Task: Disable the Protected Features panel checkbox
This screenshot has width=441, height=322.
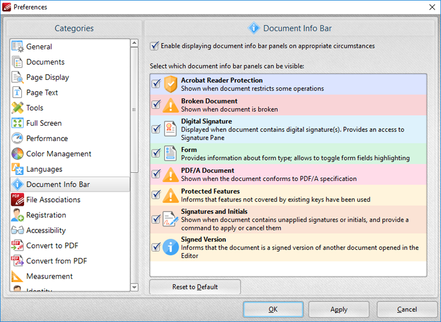Action: click(156, 194)
